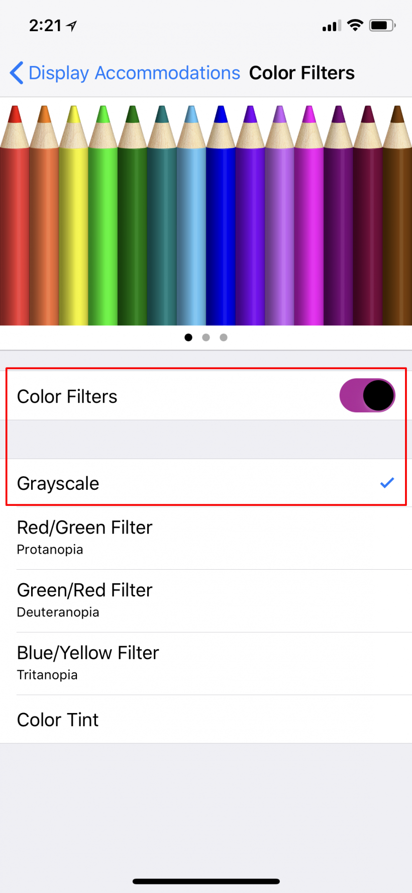This screenshot has height=893, width=412.
Task: Tap the cellular signal bars icon
Action: [x=332, y=25]
